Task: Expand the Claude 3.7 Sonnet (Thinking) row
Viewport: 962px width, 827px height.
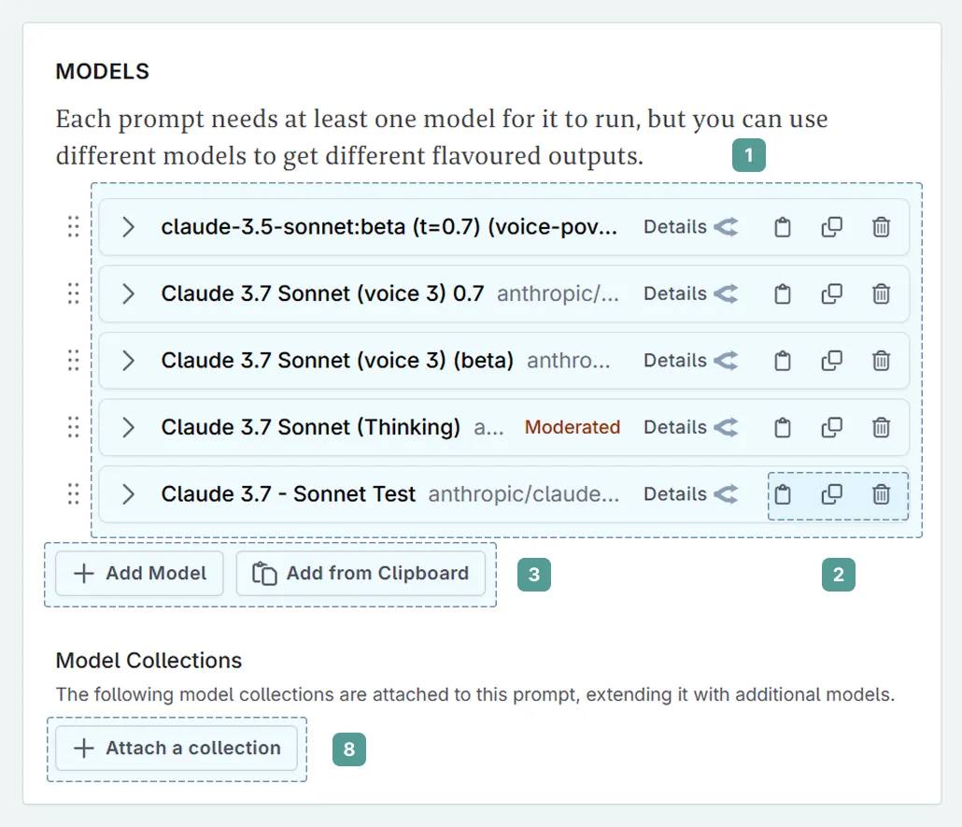Action: tap(128, 427)
